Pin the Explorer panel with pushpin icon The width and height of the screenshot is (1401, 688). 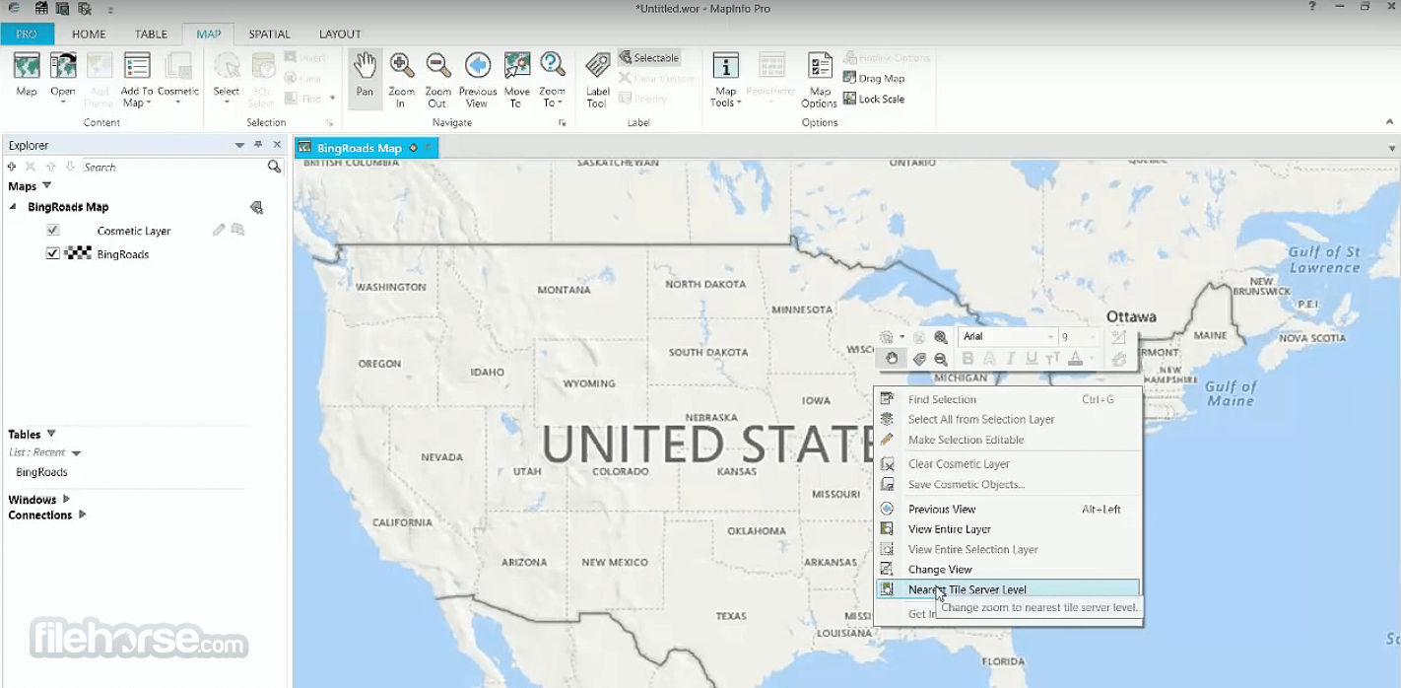pyautogui.click(x=258, y=145)
